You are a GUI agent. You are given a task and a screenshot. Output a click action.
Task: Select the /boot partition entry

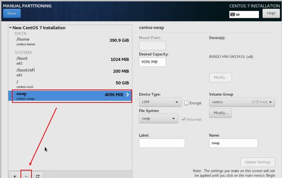(x=70, y=60)
